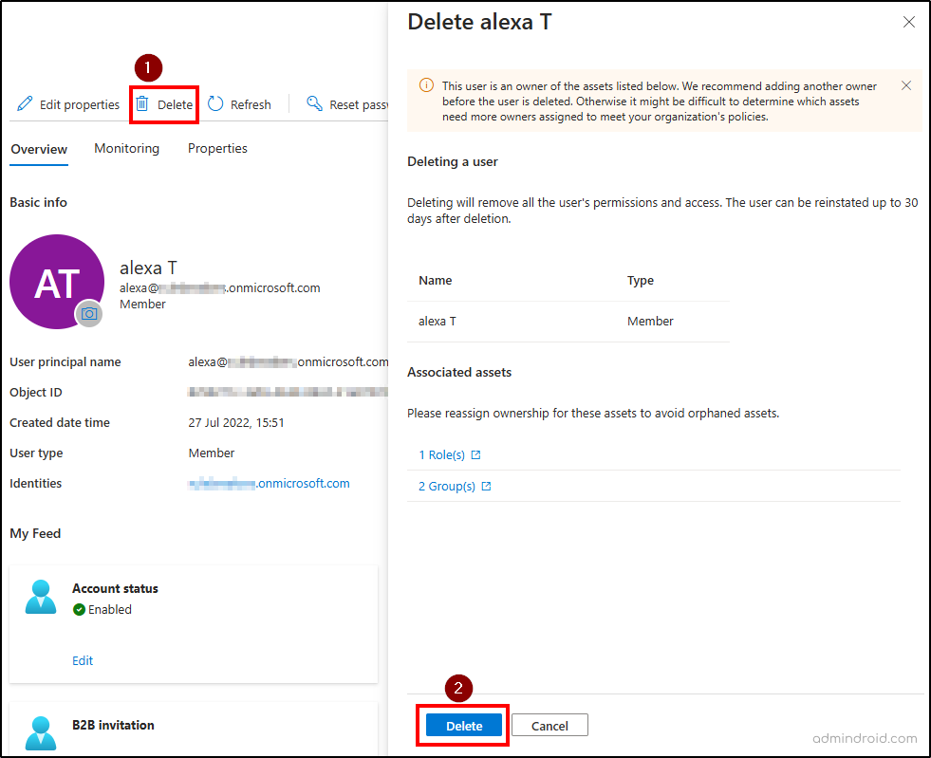Open the Properties tab
Screen dimensions: 931x758
(x=217, y=148)
